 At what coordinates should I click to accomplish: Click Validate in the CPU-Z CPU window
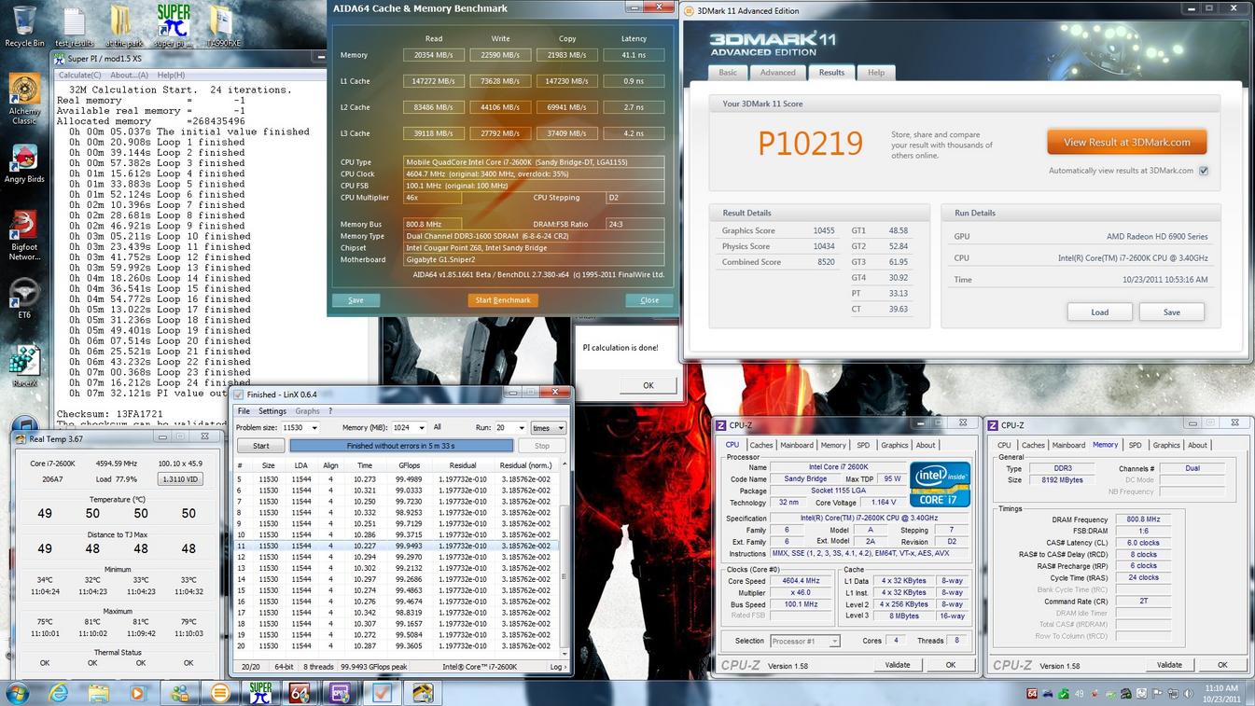[x=897, y=665]
